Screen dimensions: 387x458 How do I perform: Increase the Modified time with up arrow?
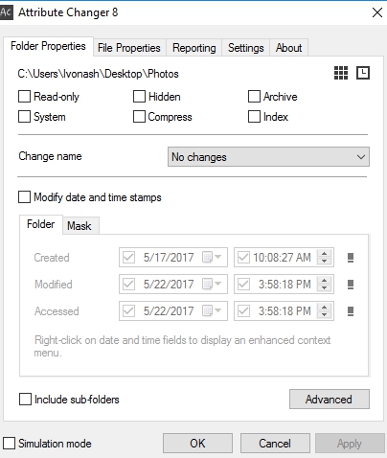pyautogui.click(x=324, y=281)
